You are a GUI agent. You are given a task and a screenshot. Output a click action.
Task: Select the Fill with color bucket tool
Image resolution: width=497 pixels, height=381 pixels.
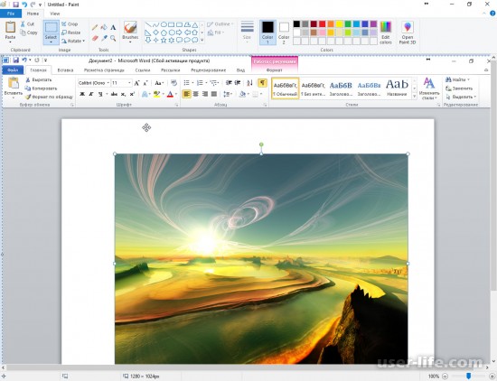point(104,28)
